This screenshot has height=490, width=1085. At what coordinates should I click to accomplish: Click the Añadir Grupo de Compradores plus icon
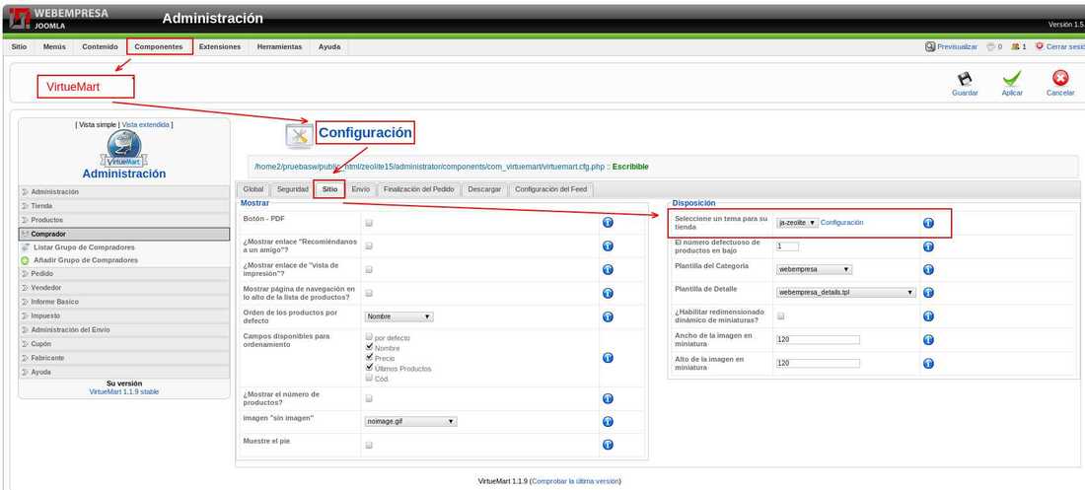(25, 260)
